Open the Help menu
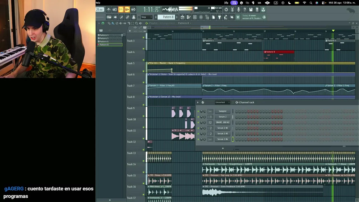 98,3
